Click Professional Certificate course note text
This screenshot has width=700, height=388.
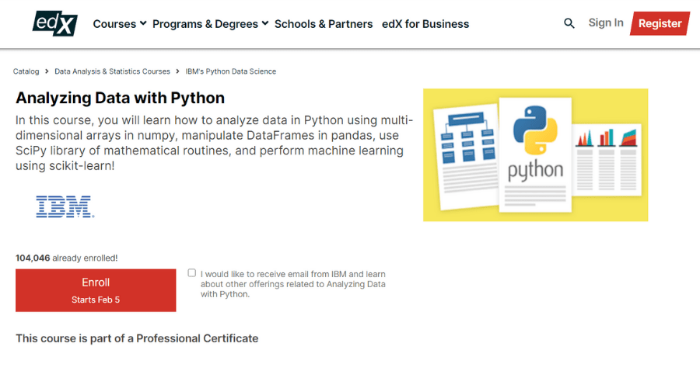point(137,338)
